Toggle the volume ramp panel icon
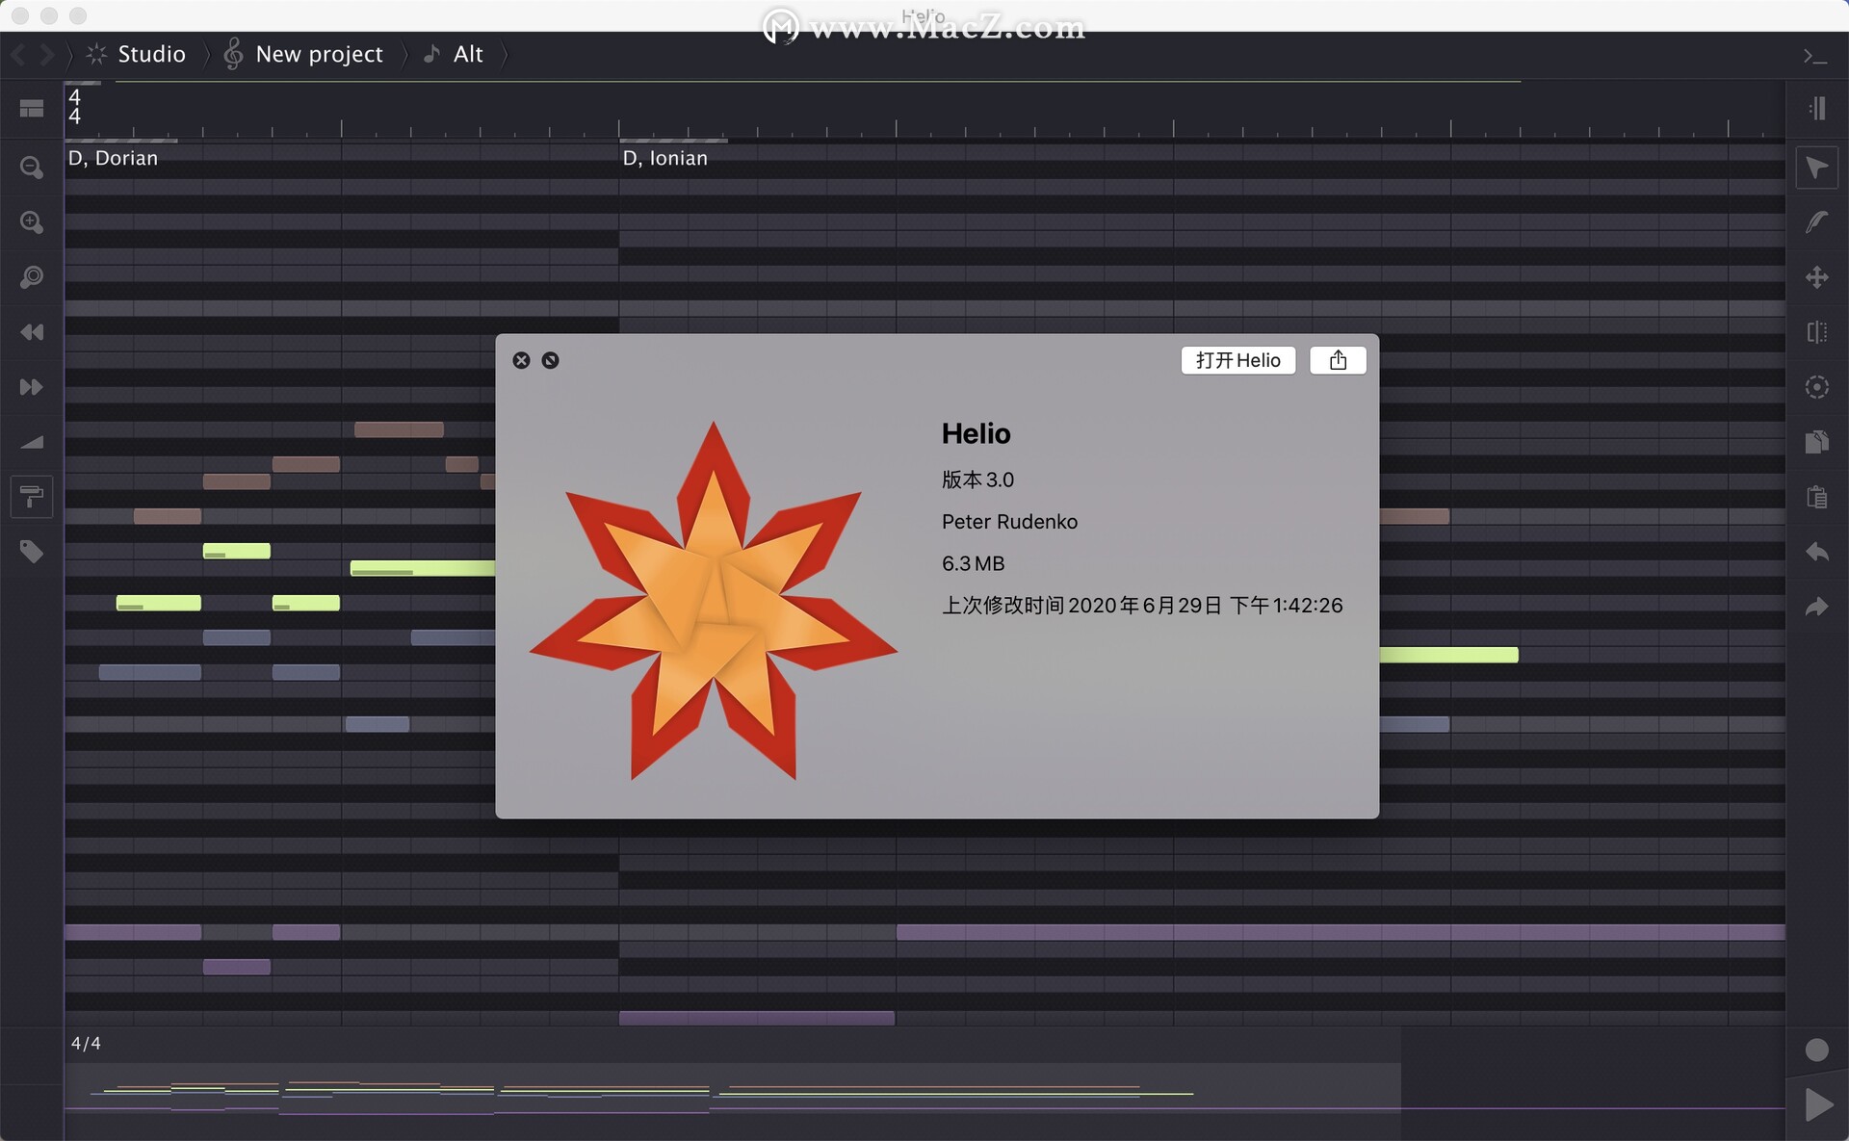The height and width of the screenshot is (1141, 1849). pos(32,442)
